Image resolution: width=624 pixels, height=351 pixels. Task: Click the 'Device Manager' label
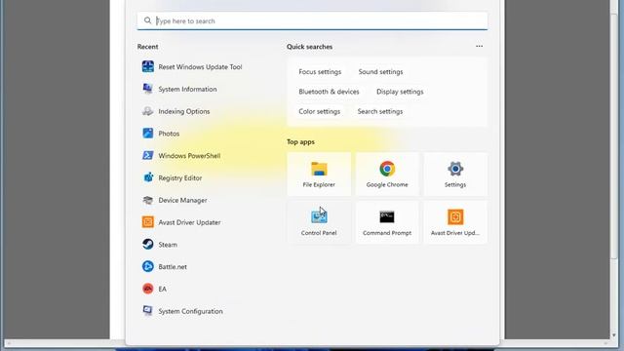(x=182, y=200)
